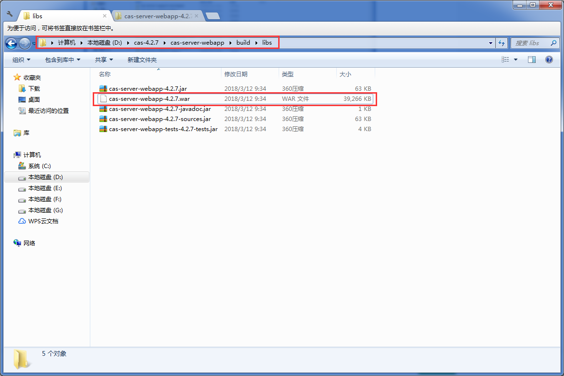This screenshot has width=564, height=376.
Task: Expand the arrow after 计算机 in breadcrumb
Action: point(81,43)
